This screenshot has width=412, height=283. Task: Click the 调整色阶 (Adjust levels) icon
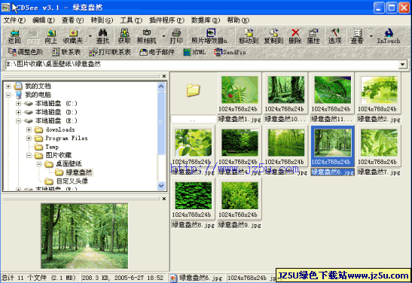25,52
